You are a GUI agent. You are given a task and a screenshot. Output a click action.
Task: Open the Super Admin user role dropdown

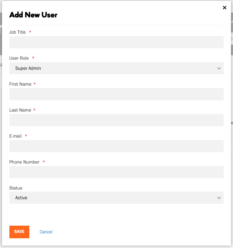(x=116, y=68)
